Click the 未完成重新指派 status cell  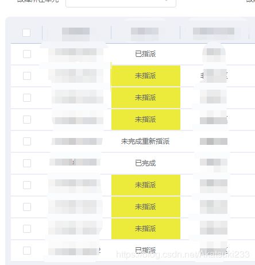tap(145, 141)
